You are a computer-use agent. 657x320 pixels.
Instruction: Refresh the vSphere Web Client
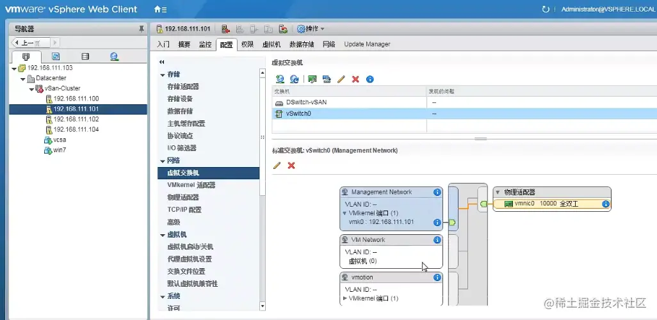(545, 9)
